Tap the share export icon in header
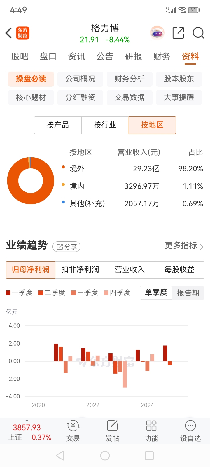 (178, 33)
